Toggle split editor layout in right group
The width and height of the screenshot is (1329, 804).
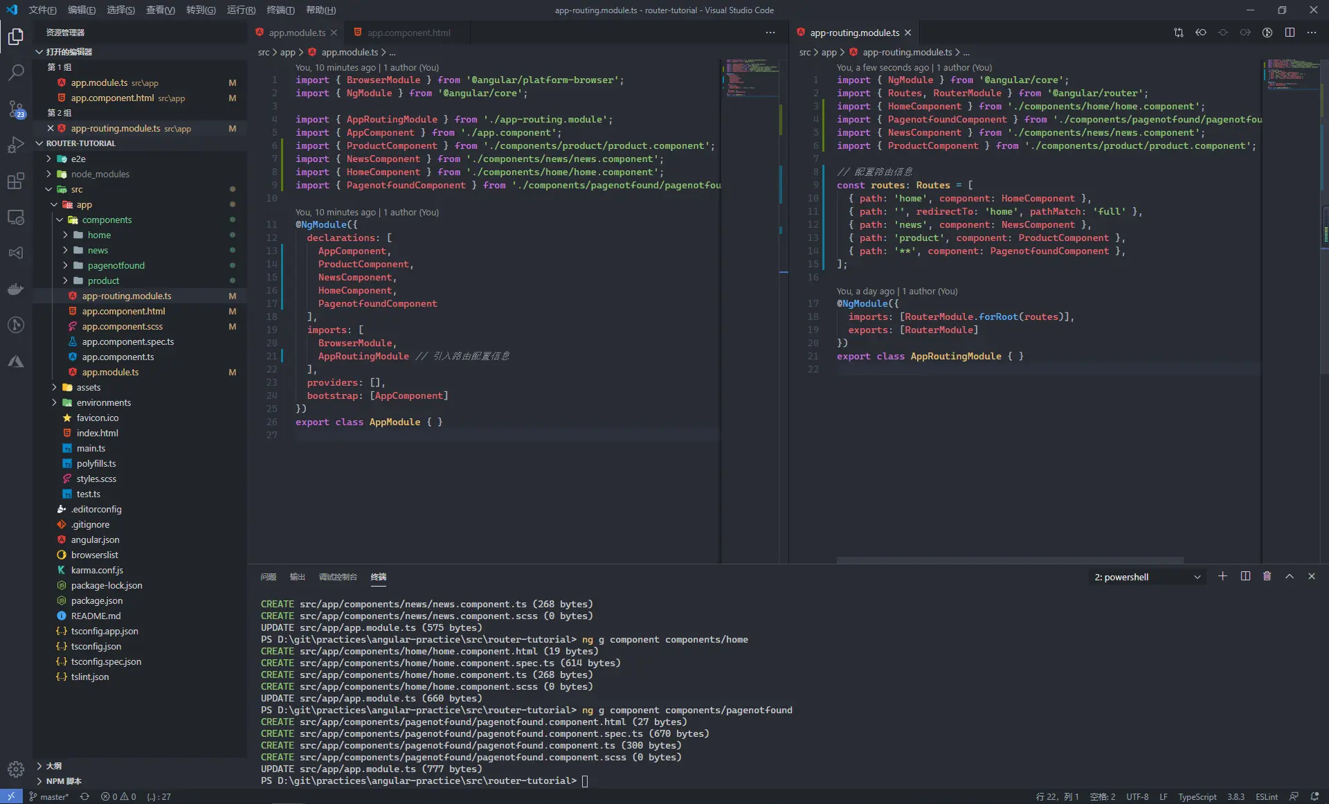click(1290, 33)
